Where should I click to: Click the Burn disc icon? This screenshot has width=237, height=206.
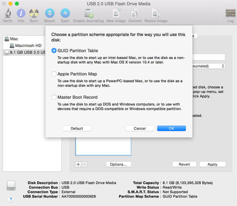(x=34, y=13)
